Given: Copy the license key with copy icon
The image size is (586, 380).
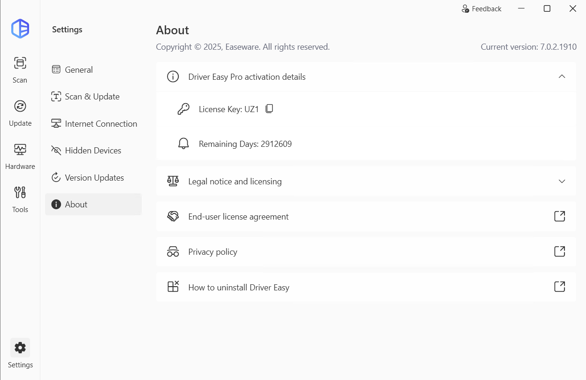Looking at the screenshot, I should tap(269, 109).
